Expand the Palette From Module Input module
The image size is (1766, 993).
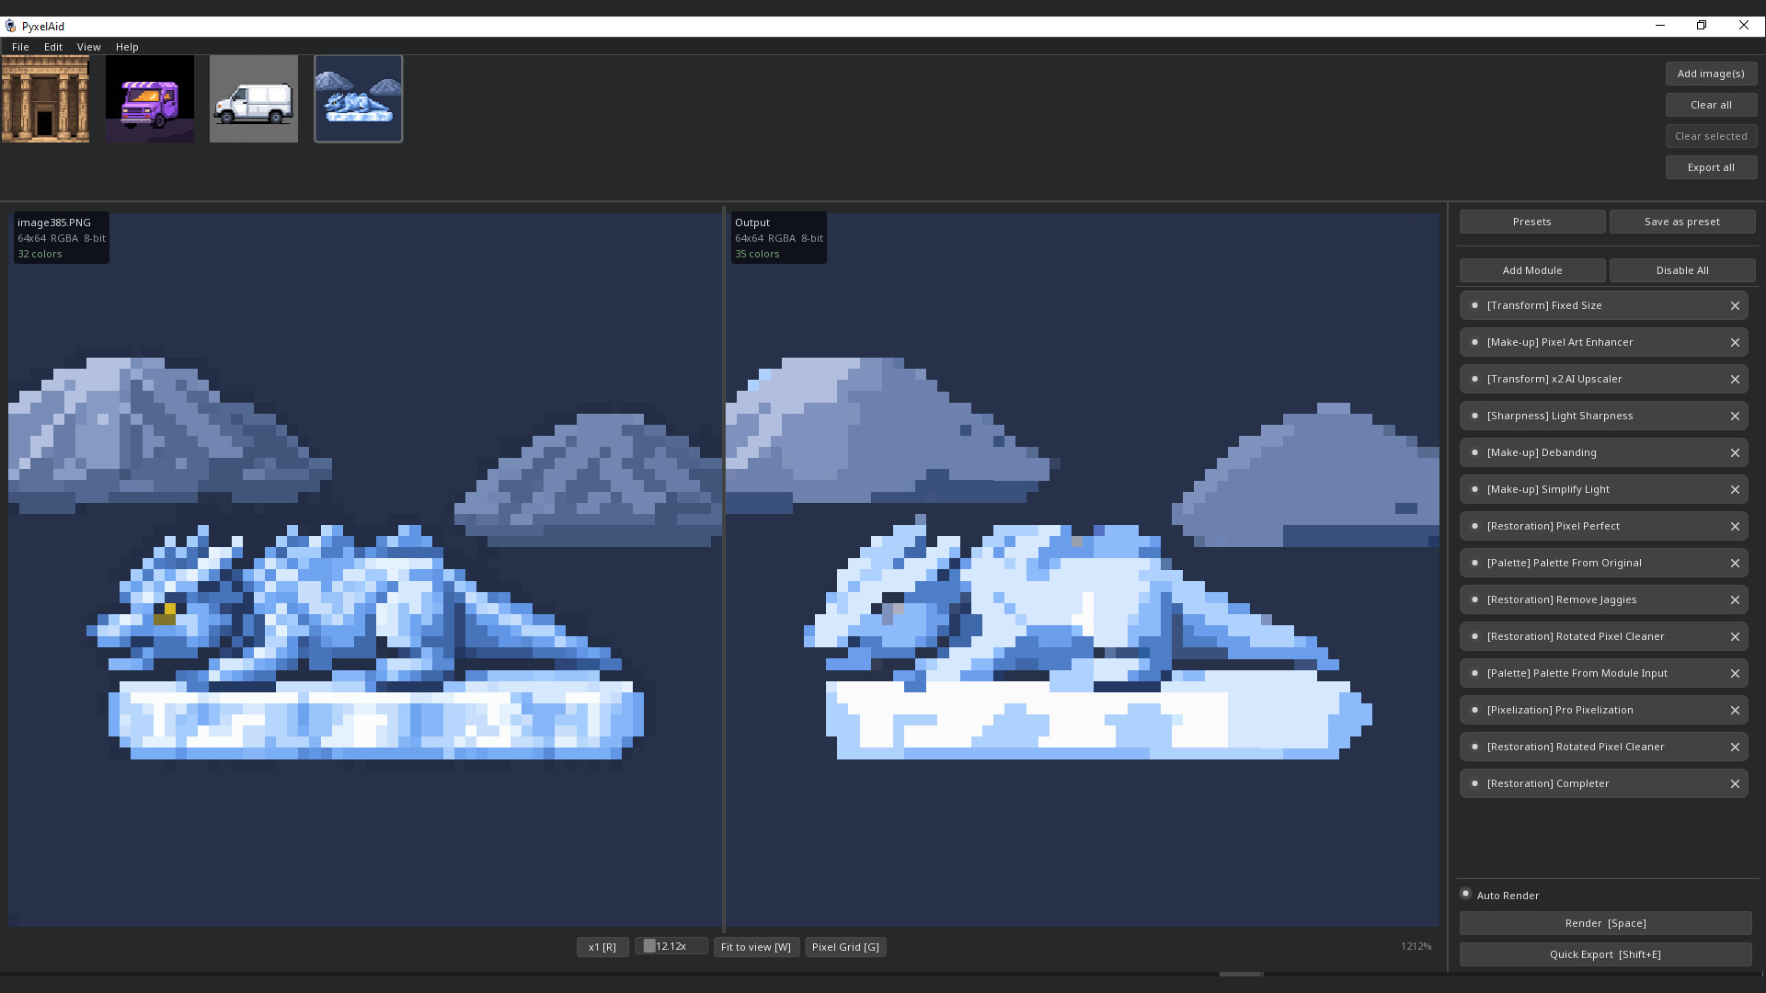pos(1602,673)
